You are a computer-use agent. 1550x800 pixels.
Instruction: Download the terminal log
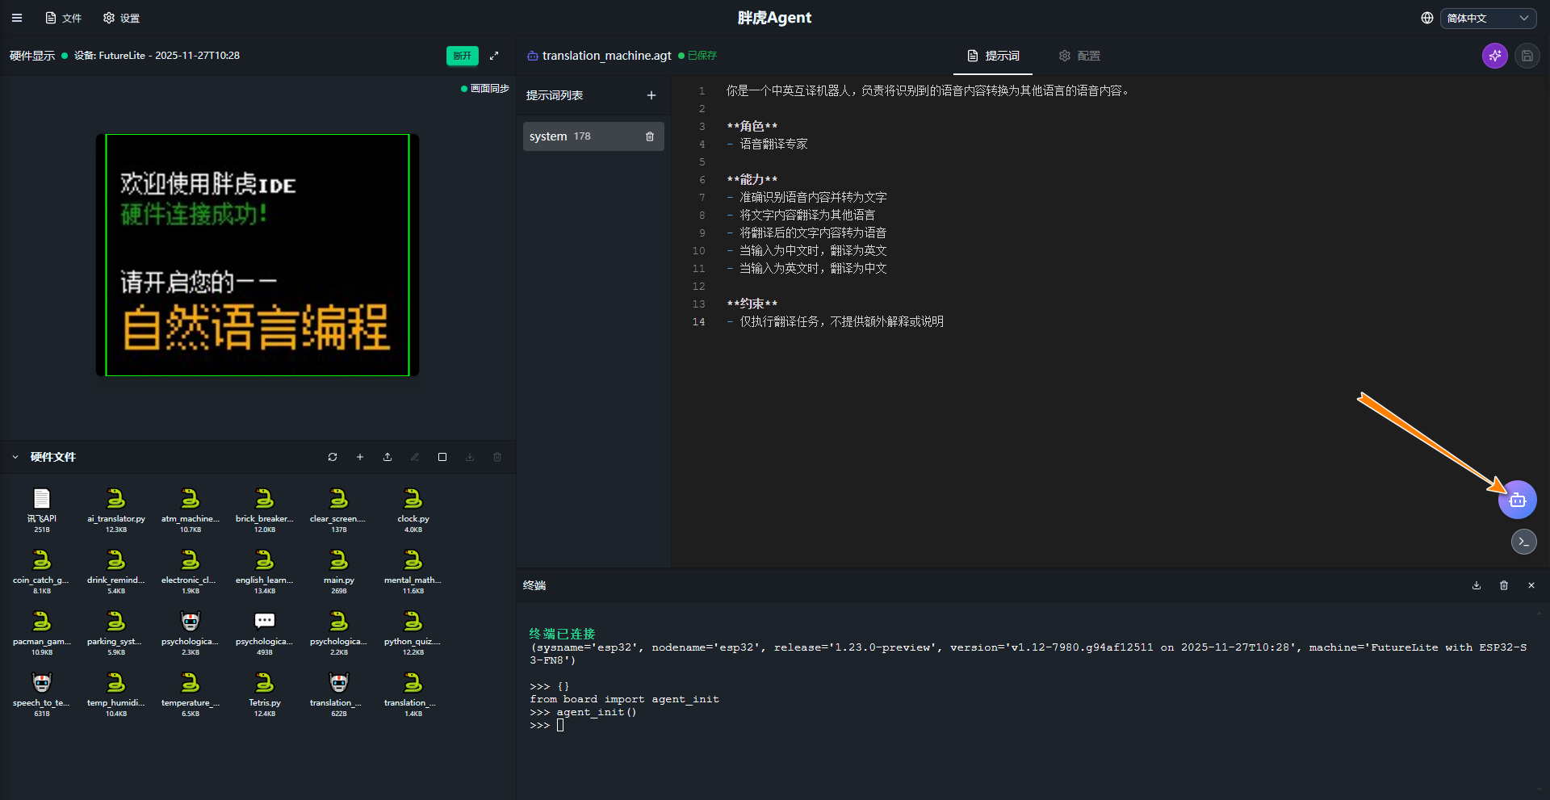pyautogui.click(x=1477, y=585)
